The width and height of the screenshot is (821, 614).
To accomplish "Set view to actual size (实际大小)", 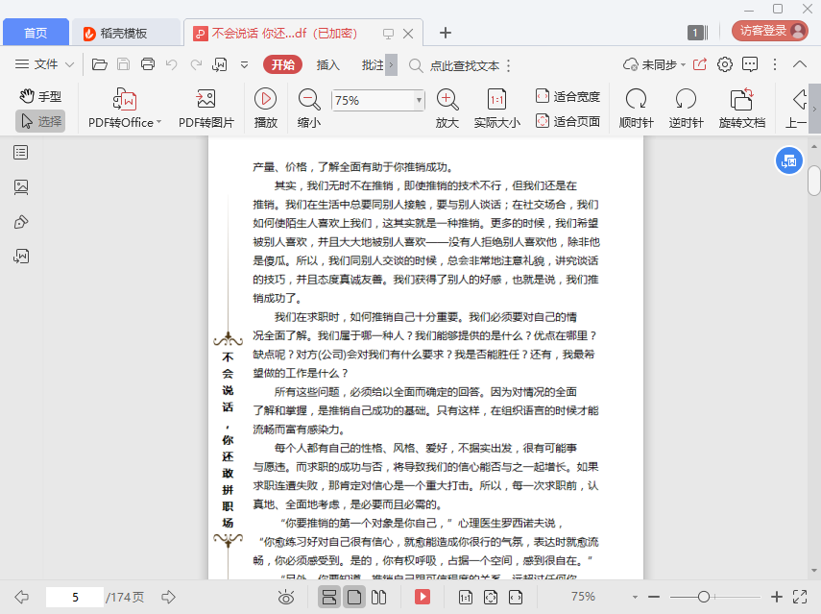I will tap(496, 109).
